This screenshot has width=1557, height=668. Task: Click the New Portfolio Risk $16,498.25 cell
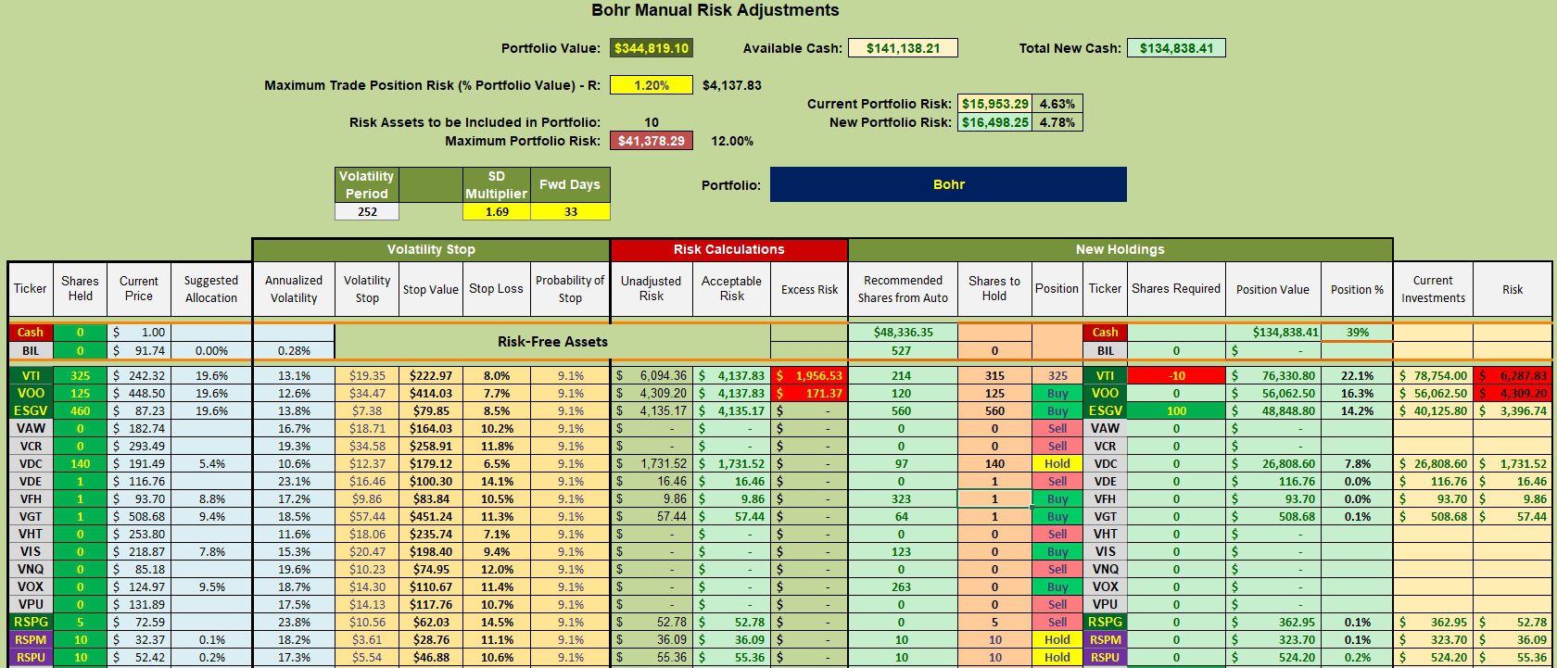tap(995, 122)
